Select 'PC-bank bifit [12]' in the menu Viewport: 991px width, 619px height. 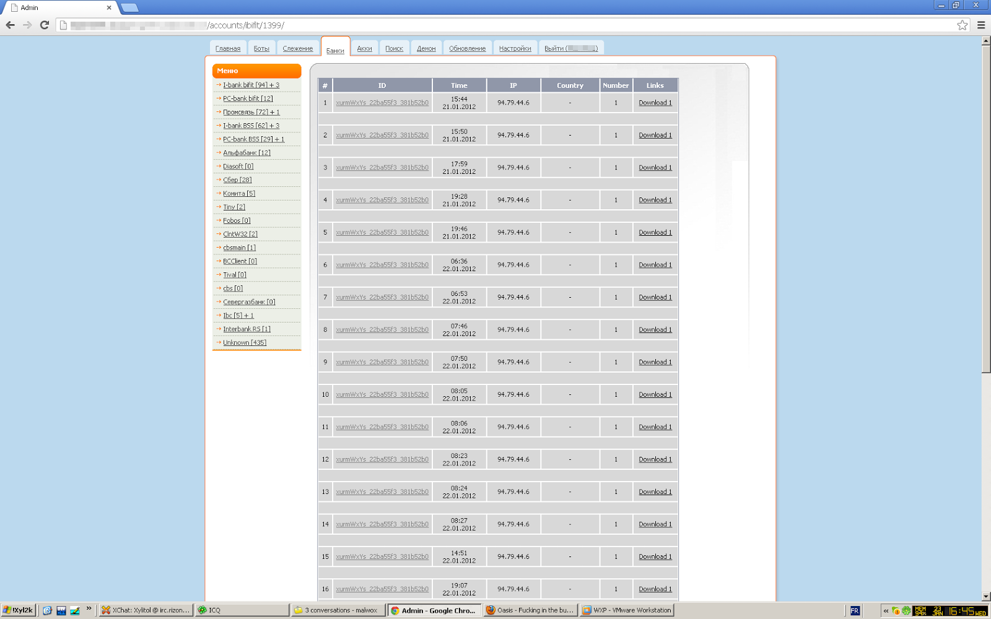tap(248, 99)
